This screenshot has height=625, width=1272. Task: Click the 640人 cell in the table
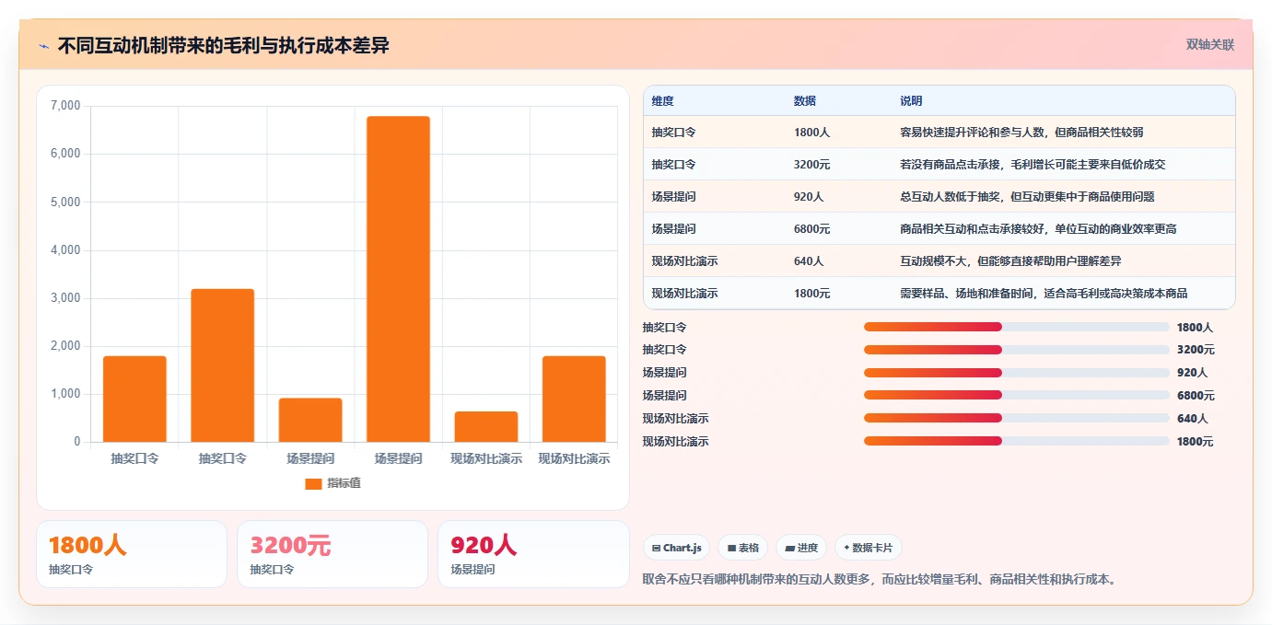click(809, 261)
